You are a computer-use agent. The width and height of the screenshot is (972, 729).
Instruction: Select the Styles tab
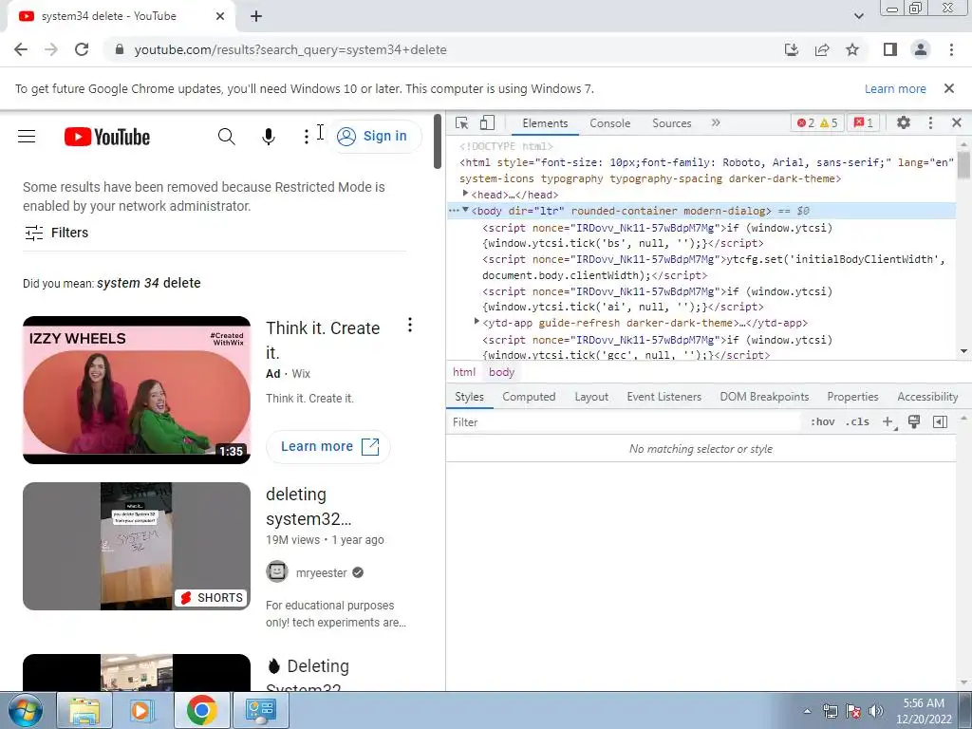(469, 397)
